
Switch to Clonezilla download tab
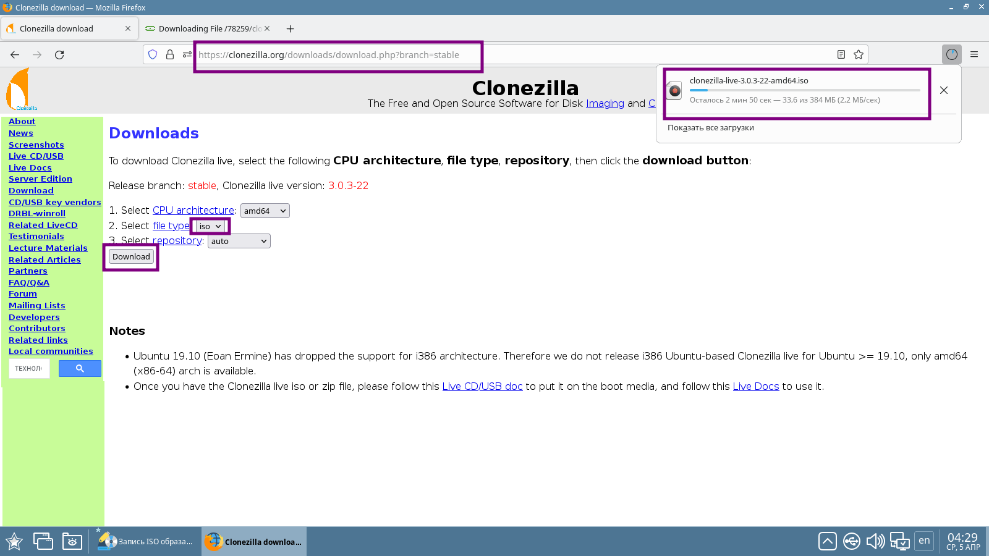click(x=69, y=28)
